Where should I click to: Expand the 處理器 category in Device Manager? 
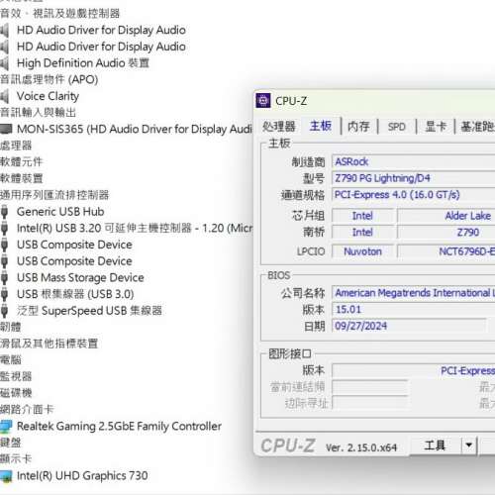coord(16,146)
